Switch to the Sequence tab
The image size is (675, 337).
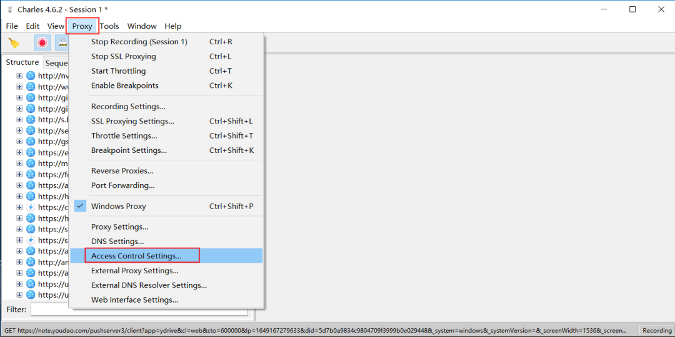pos(56,63)
